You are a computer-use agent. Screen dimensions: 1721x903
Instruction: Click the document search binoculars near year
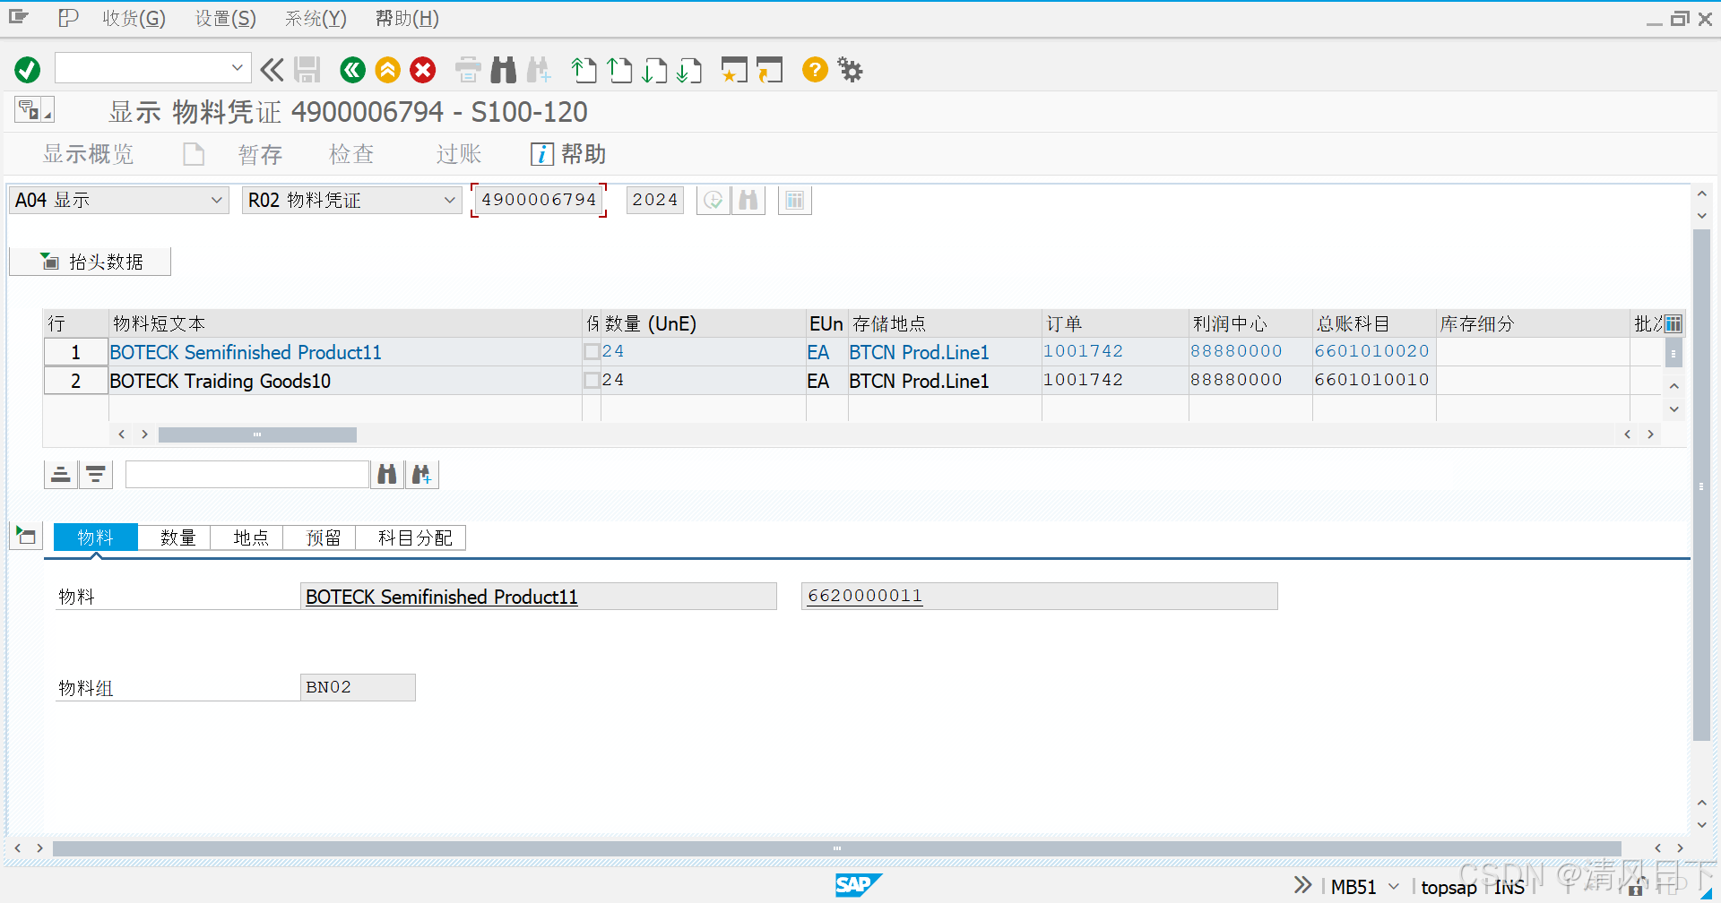click(x=748, y=200)
